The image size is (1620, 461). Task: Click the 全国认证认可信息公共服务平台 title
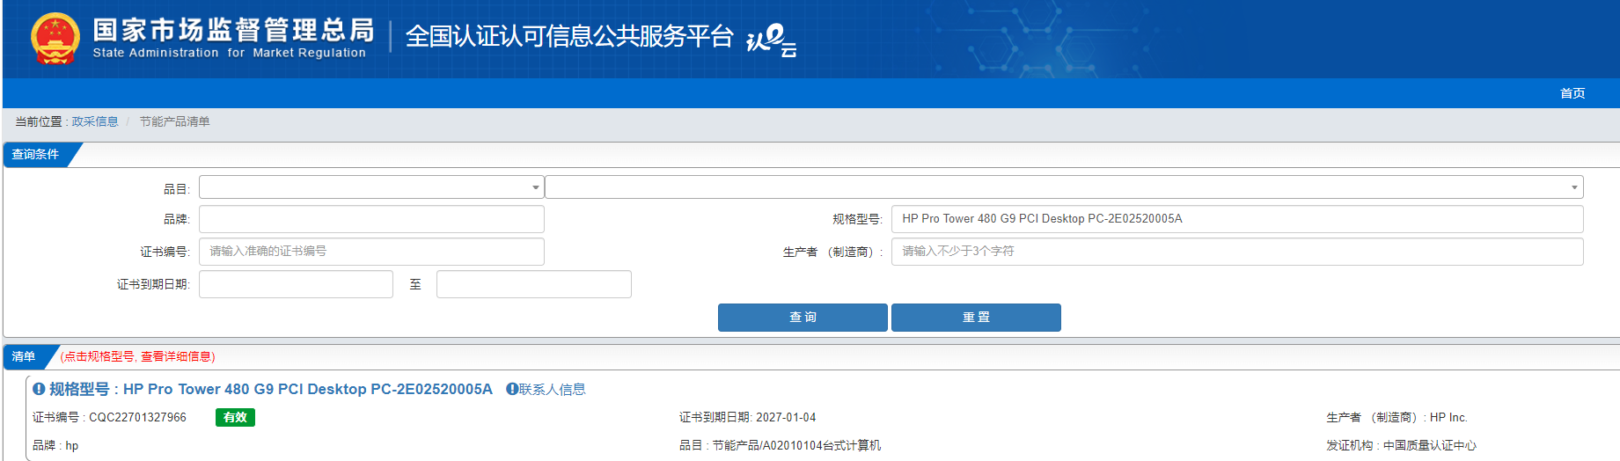(569, 36)
